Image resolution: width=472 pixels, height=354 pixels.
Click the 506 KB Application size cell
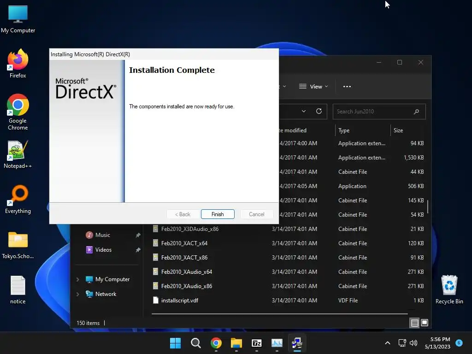tap(416, 186)
